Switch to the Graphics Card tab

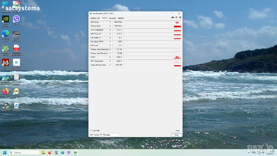point(95,18)
